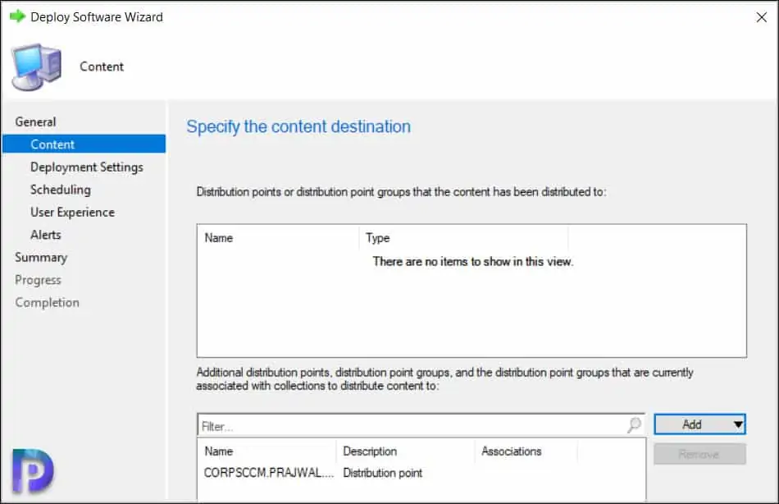Click 'There are no items to show' text
This screenshot has width=779, height=504.
pos(473,262)
